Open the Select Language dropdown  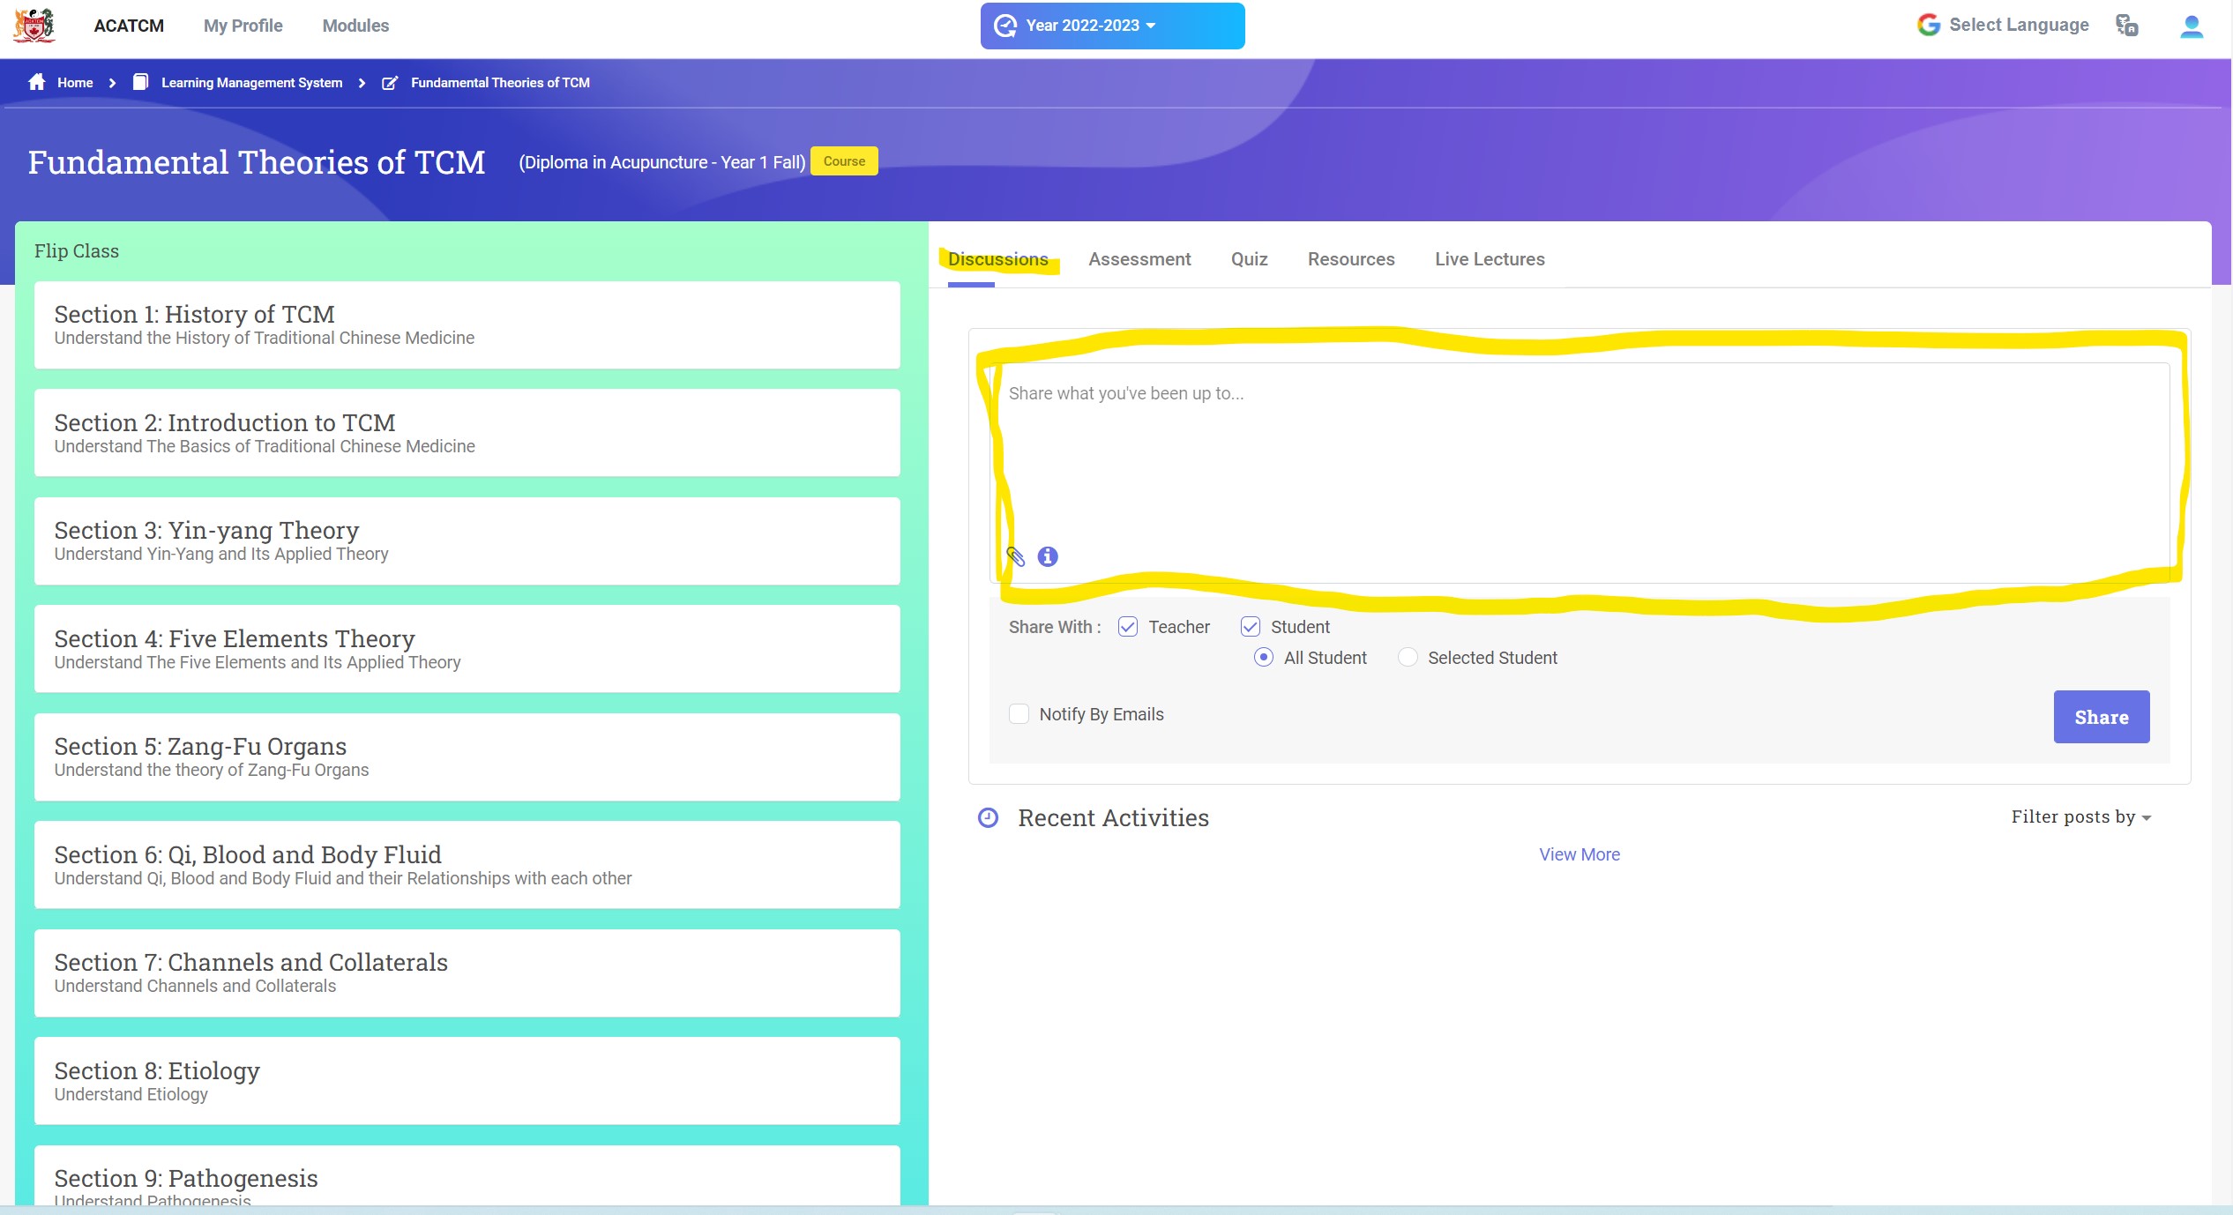tap(2019, 25)
